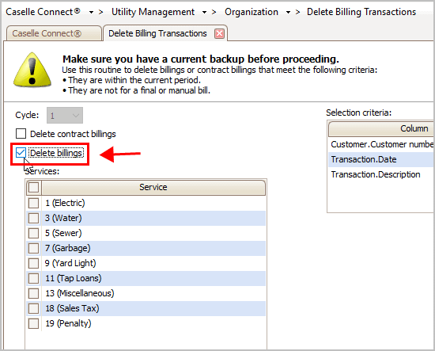Click the yellow warning triangle icon

click(x=32, y=70)
